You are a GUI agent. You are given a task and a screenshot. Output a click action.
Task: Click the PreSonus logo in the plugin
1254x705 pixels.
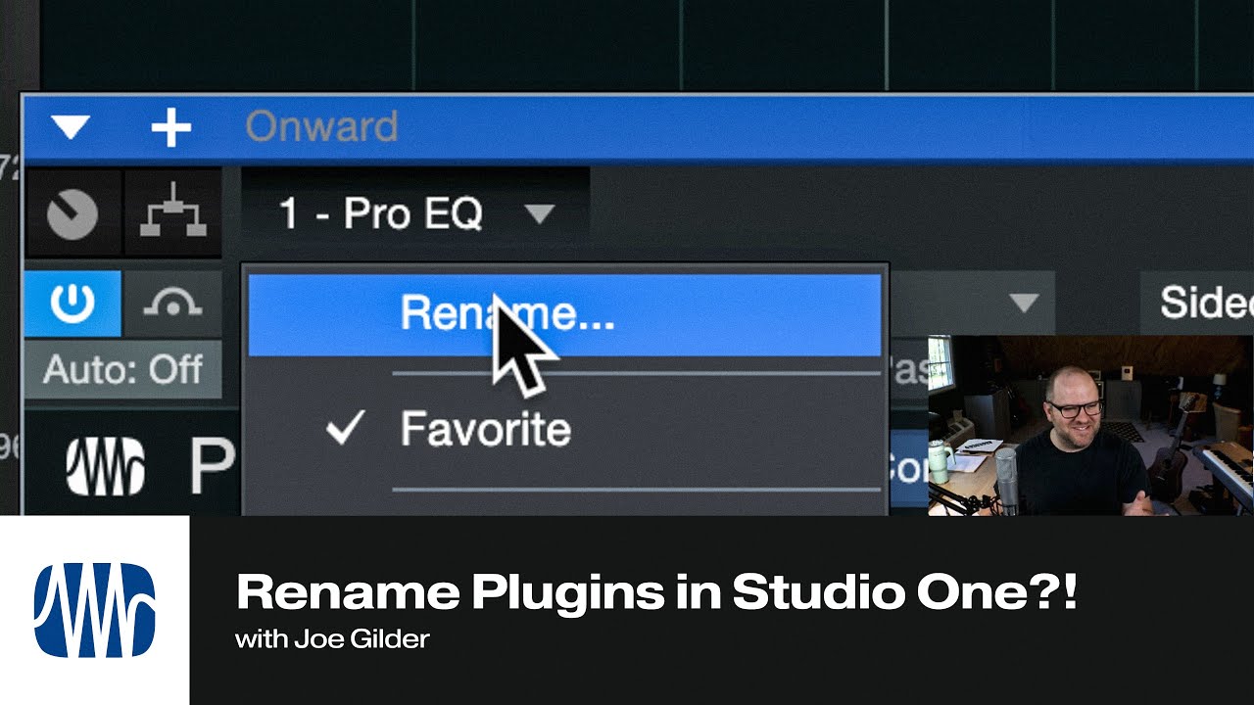pos(106,465)
